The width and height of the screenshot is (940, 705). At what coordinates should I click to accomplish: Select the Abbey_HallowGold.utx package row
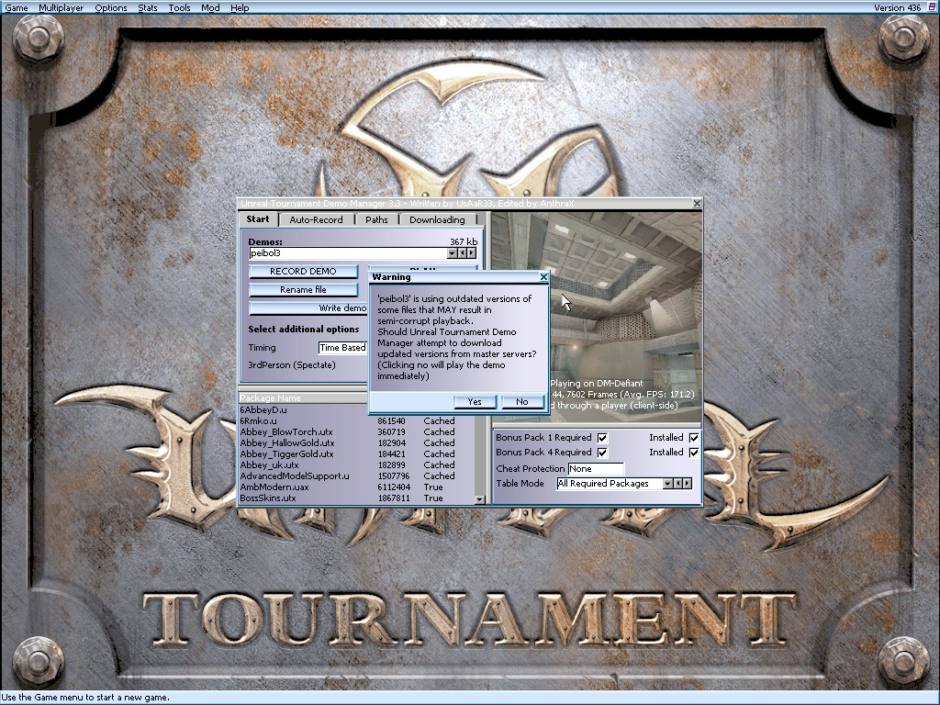tap(357, 443)
